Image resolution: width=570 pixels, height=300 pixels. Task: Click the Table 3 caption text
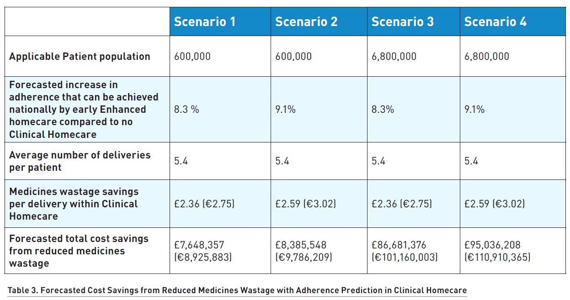[237, 290]
